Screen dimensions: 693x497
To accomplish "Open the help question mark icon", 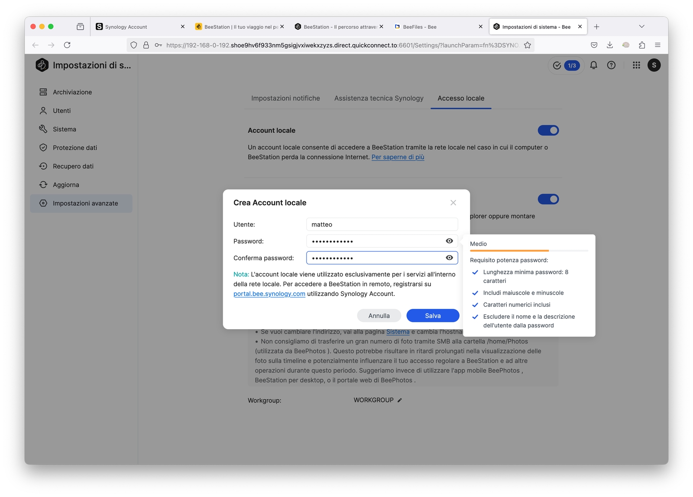I will (611, 65).
